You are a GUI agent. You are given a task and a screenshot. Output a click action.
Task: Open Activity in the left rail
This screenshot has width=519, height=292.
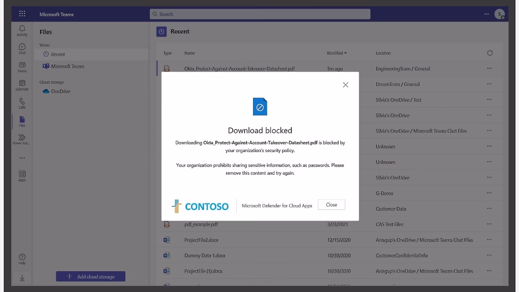pos(22,30)
